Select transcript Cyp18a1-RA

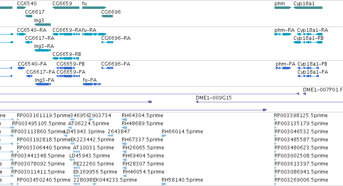pyautogui.click(x=312, y=30)
